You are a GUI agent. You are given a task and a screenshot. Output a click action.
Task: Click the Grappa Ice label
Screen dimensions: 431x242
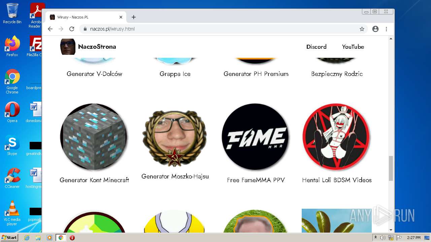pos(175,74)
